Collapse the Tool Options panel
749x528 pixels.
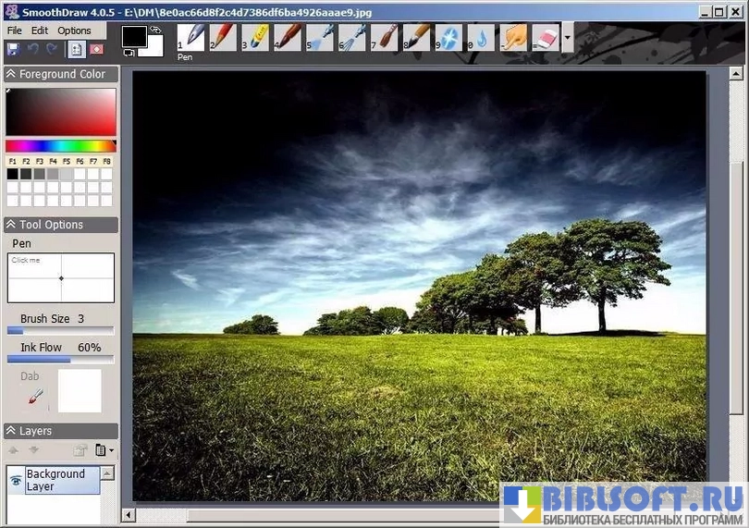coord(11,225)
